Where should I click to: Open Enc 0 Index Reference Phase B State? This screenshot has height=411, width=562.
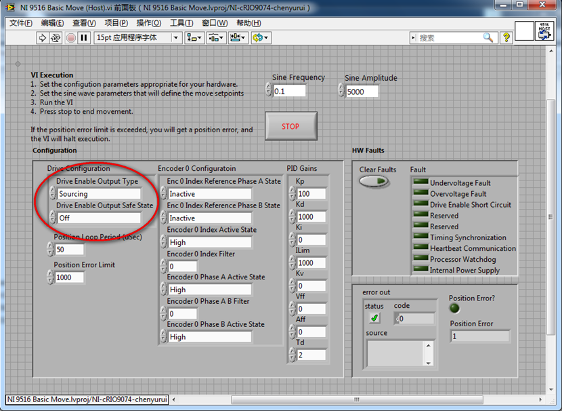tap(210, 218)
